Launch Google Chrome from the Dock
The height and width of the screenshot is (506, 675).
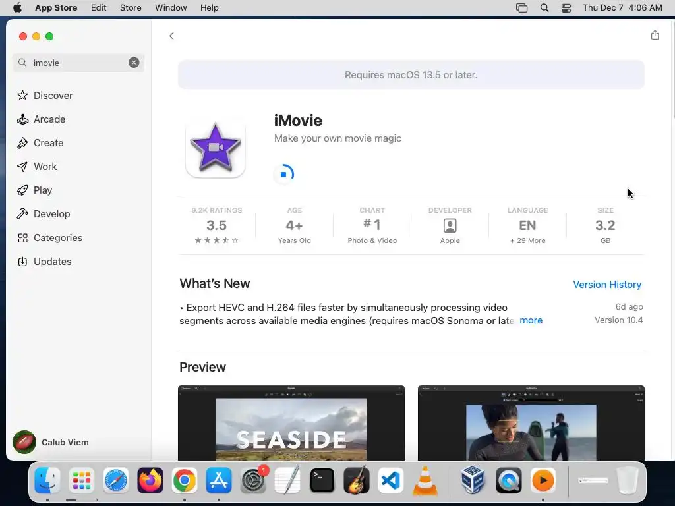185,480
